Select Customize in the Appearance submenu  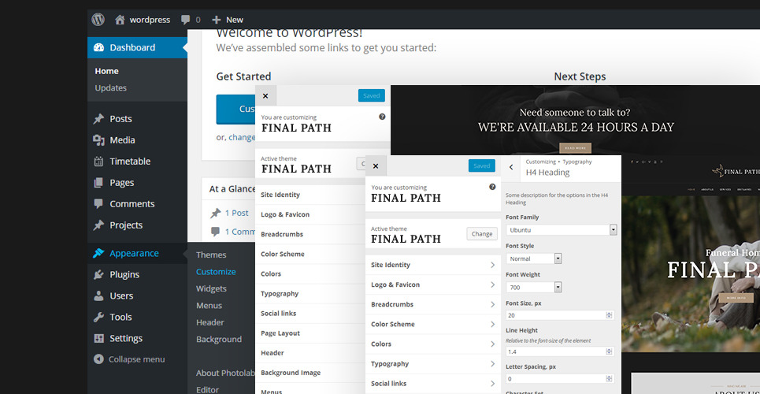pos(216,272)
